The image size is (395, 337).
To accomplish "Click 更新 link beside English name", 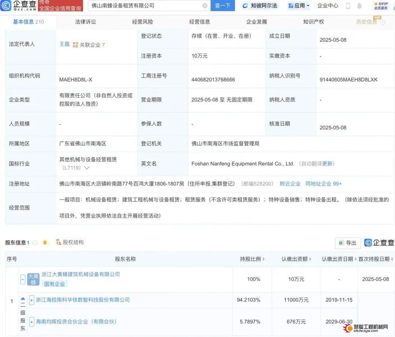I will pyautogui.click(x=327, y=164).
